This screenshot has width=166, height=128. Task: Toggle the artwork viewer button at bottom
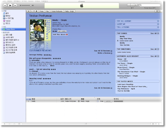pyautogui.click(x=19, y=124)
